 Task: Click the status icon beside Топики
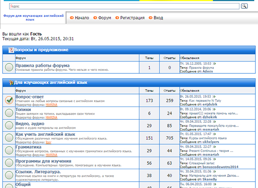[9, 112]
